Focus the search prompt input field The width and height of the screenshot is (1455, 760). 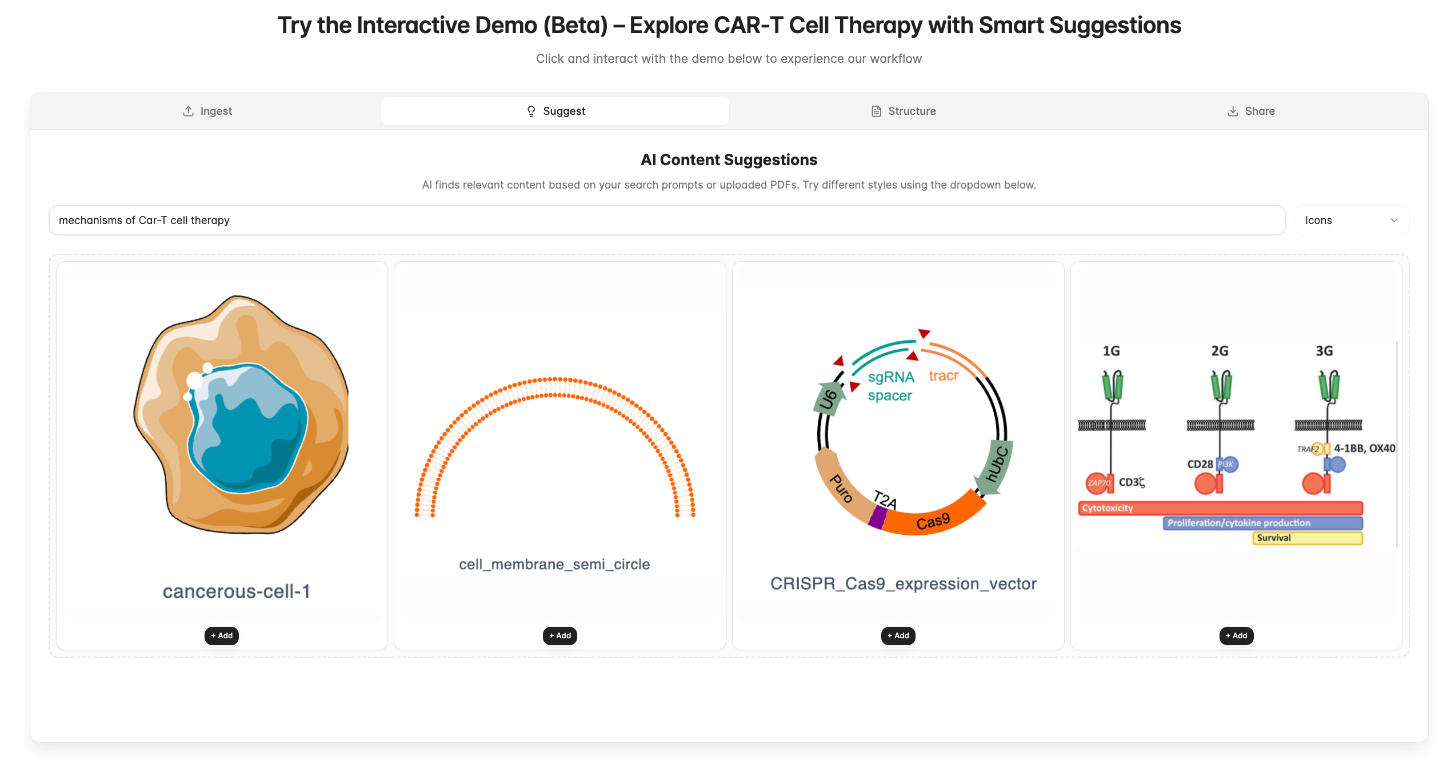pos(667,220)
